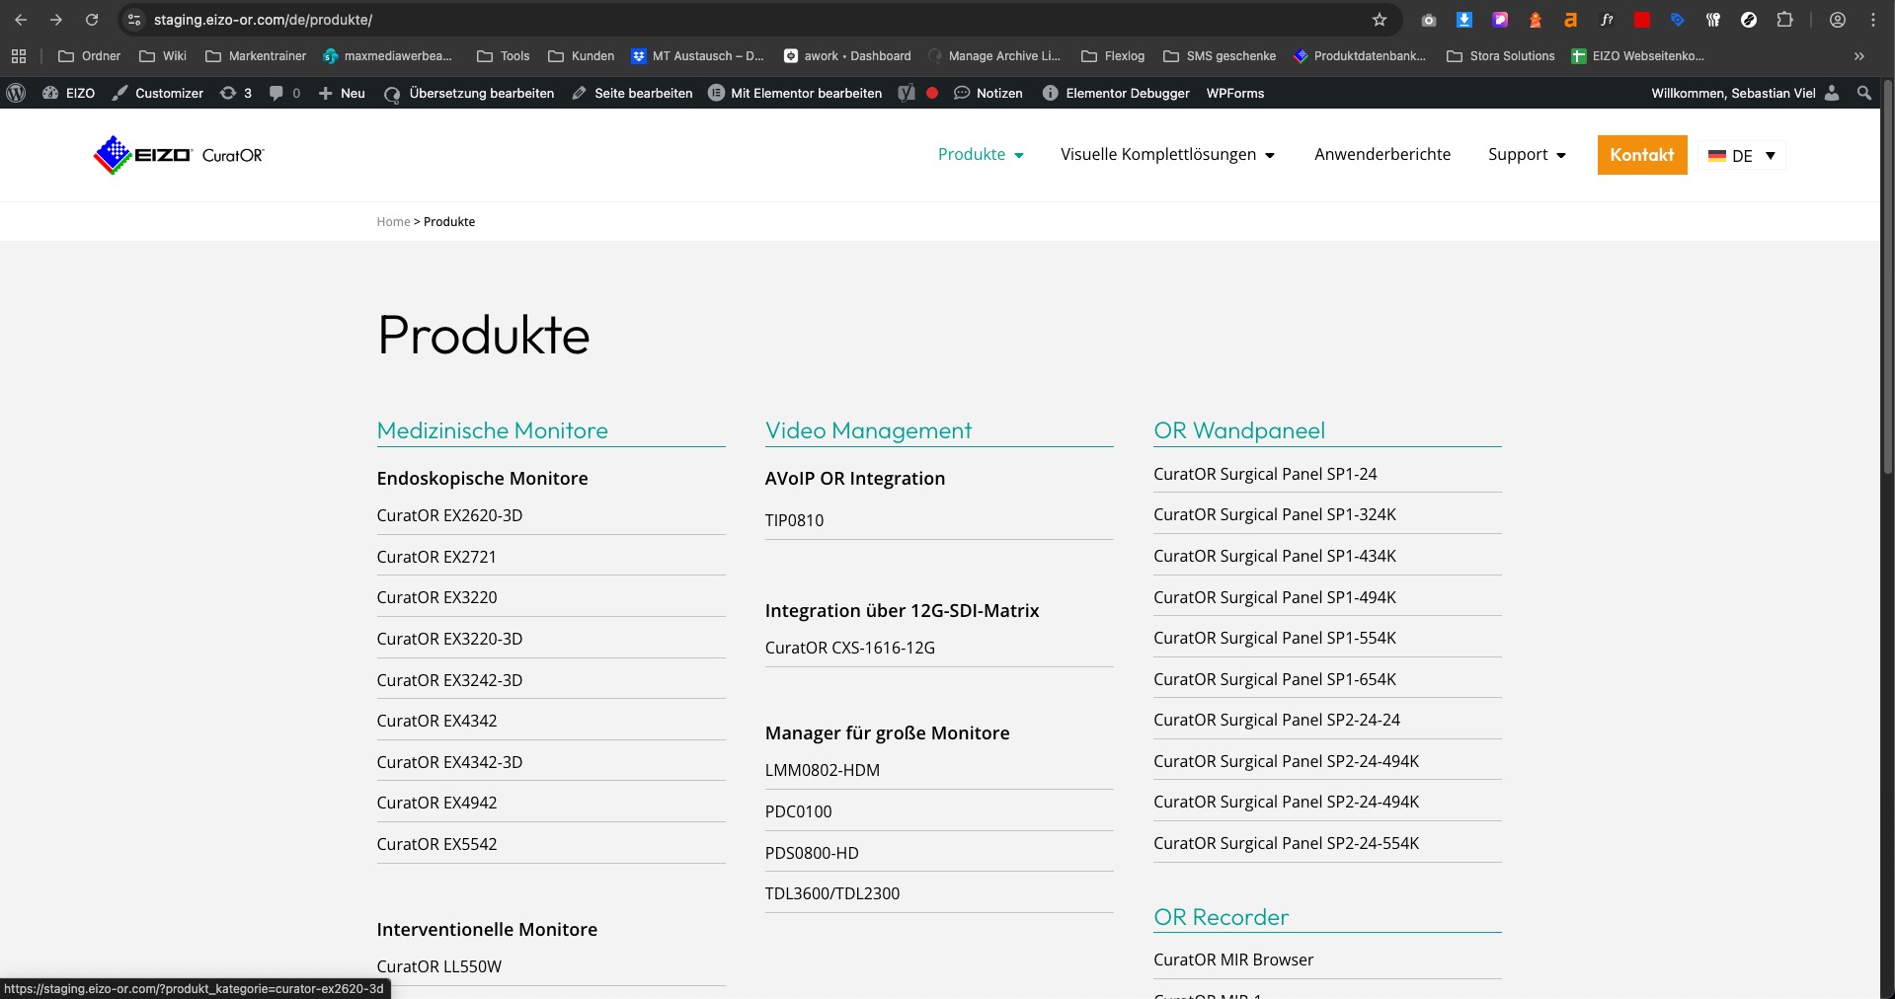The width and height of the screenshot is (1895, 999).
Task: Open the Yoast SEO admin bar icon
Action: click(907, 93)
